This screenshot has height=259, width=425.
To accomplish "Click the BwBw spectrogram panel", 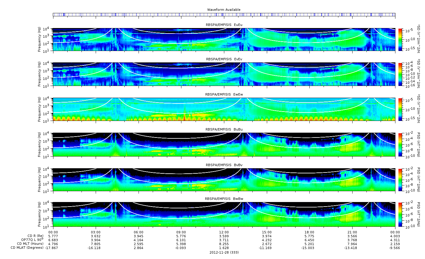I will coord(224,215).
